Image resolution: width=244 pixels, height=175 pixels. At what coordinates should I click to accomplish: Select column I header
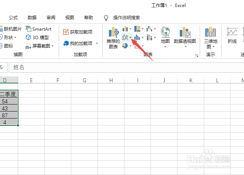point(138,80)
